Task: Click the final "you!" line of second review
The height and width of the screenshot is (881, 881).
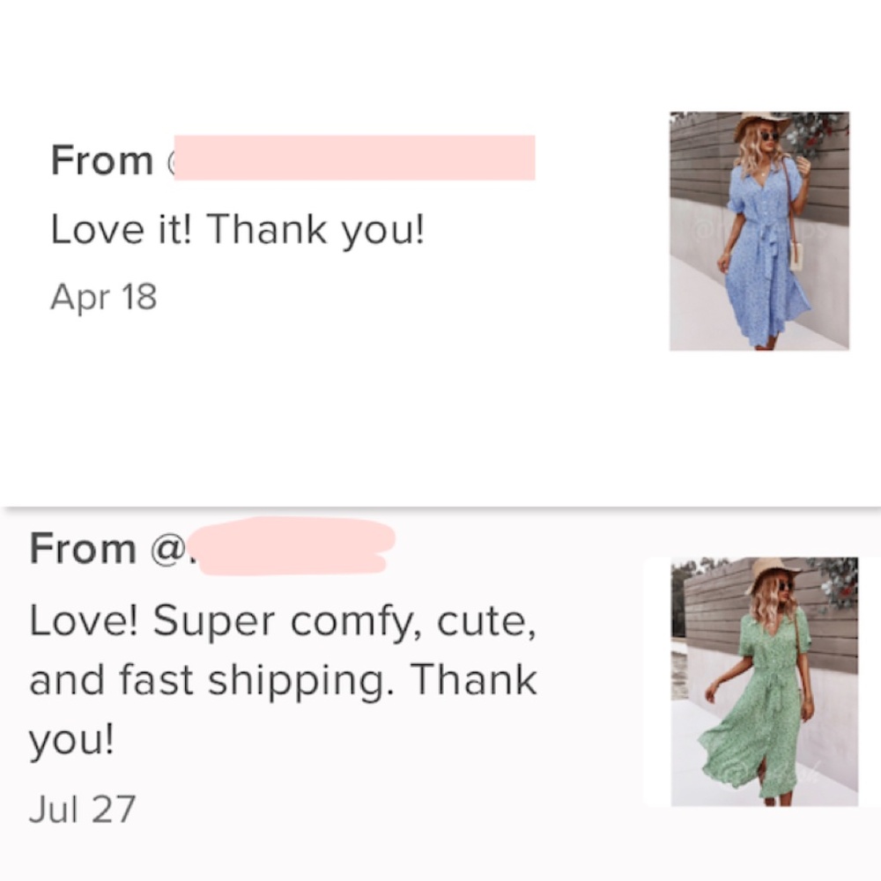Action: pyautogui.click(x=71, y=742)
